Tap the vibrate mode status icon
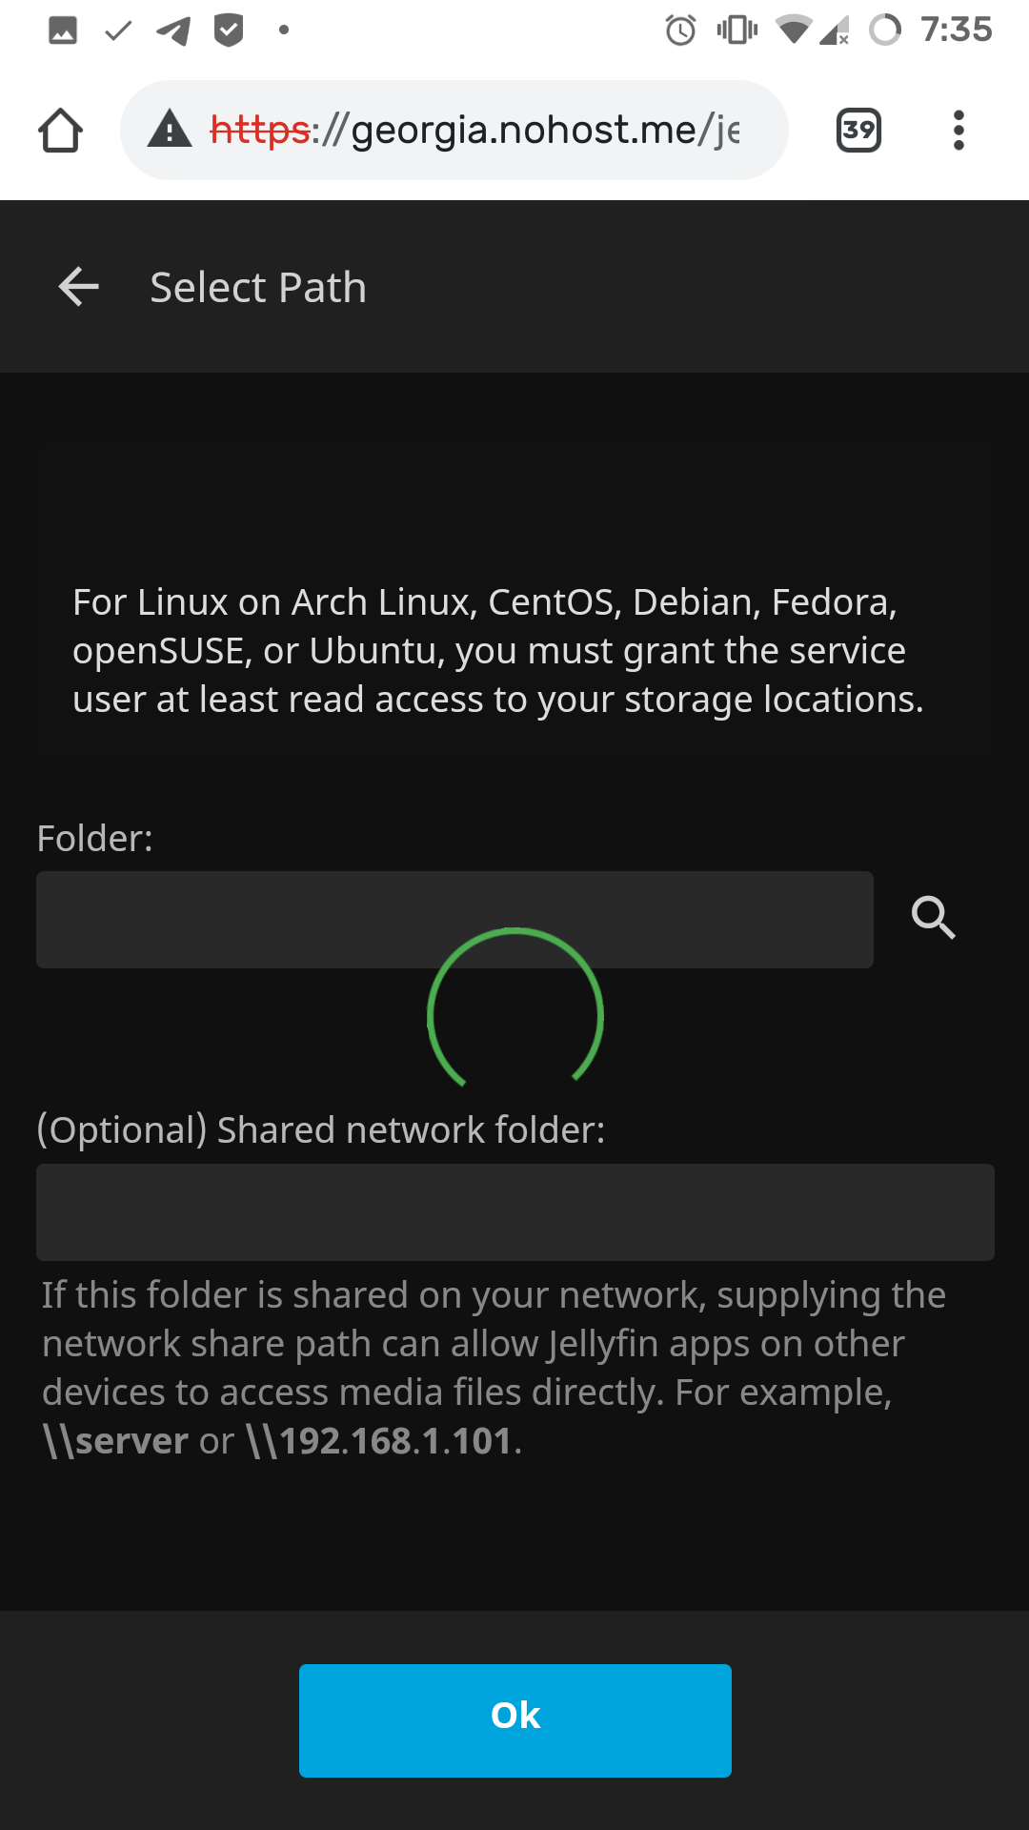Screen dimensions: 1029x1830 pyautogui.click(x=736, y=30)
